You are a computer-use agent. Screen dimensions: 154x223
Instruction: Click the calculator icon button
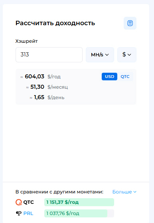[130, 23]
